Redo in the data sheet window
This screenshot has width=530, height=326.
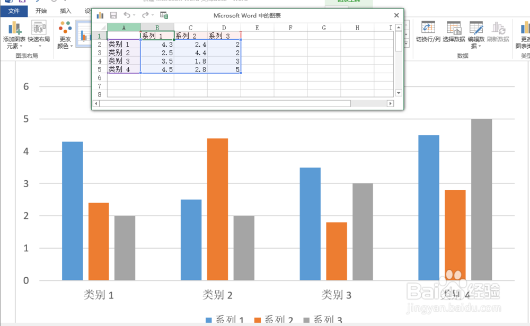[145, 15]
